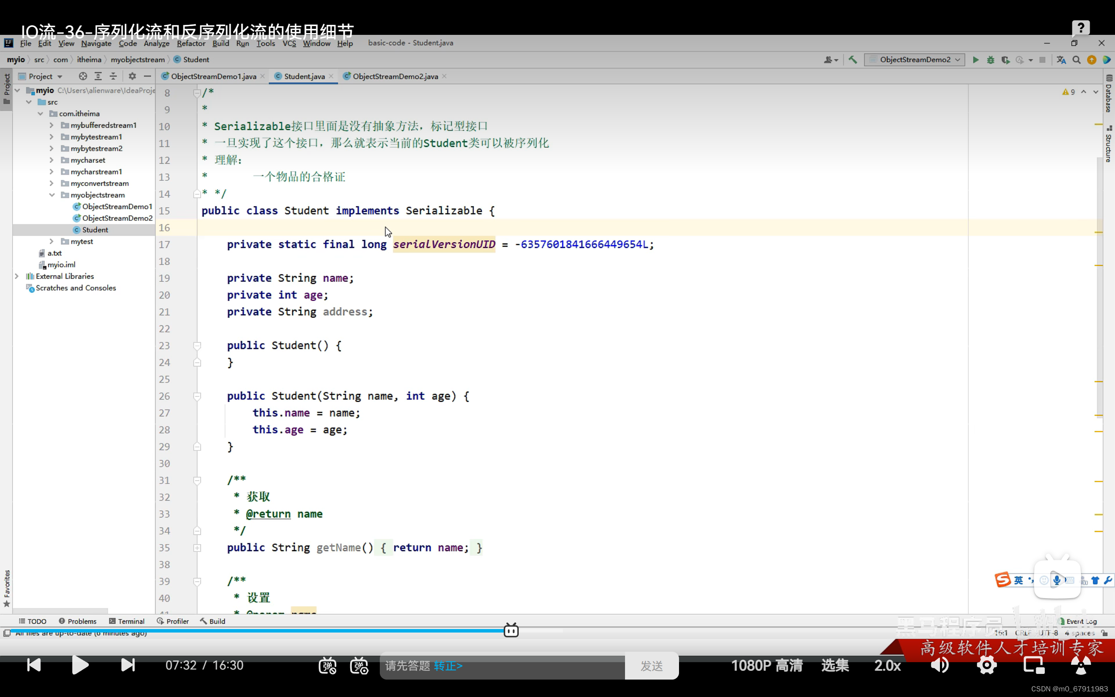Mute the video volume speaker

point(939,665)
